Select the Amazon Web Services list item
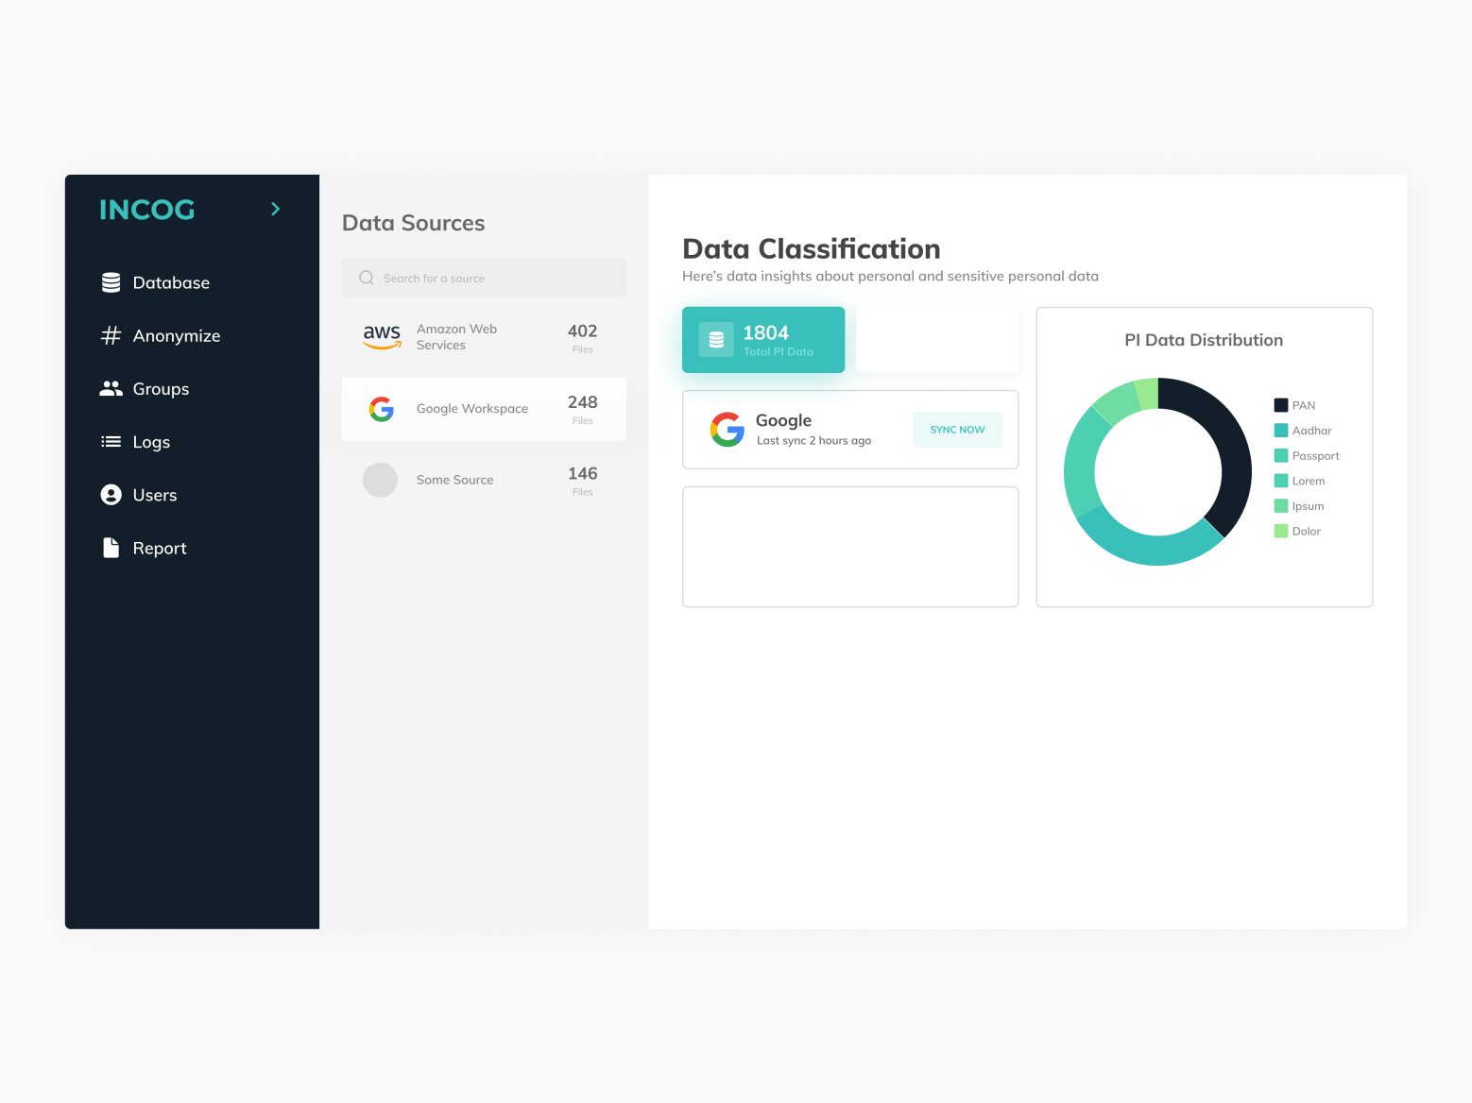 [x=483, y=337]
